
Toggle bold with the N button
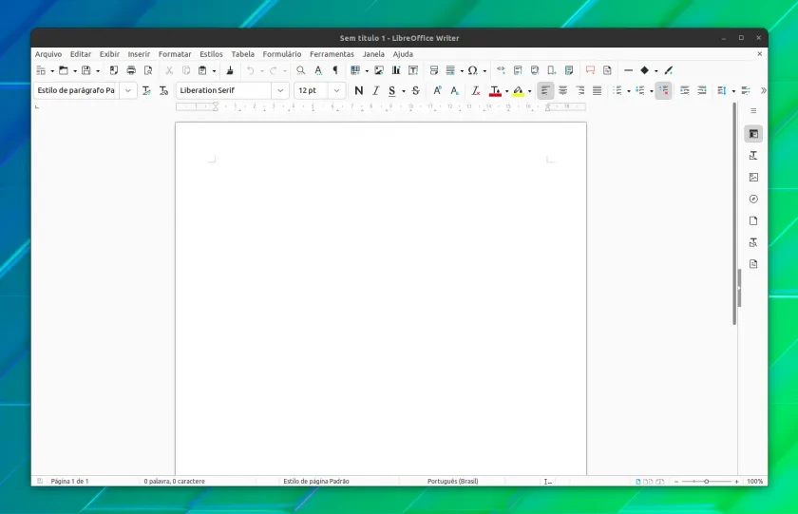(x=359, y=90)
